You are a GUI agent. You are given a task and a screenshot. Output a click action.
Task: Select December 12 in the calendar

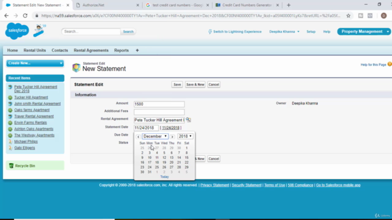pos(164,158)
